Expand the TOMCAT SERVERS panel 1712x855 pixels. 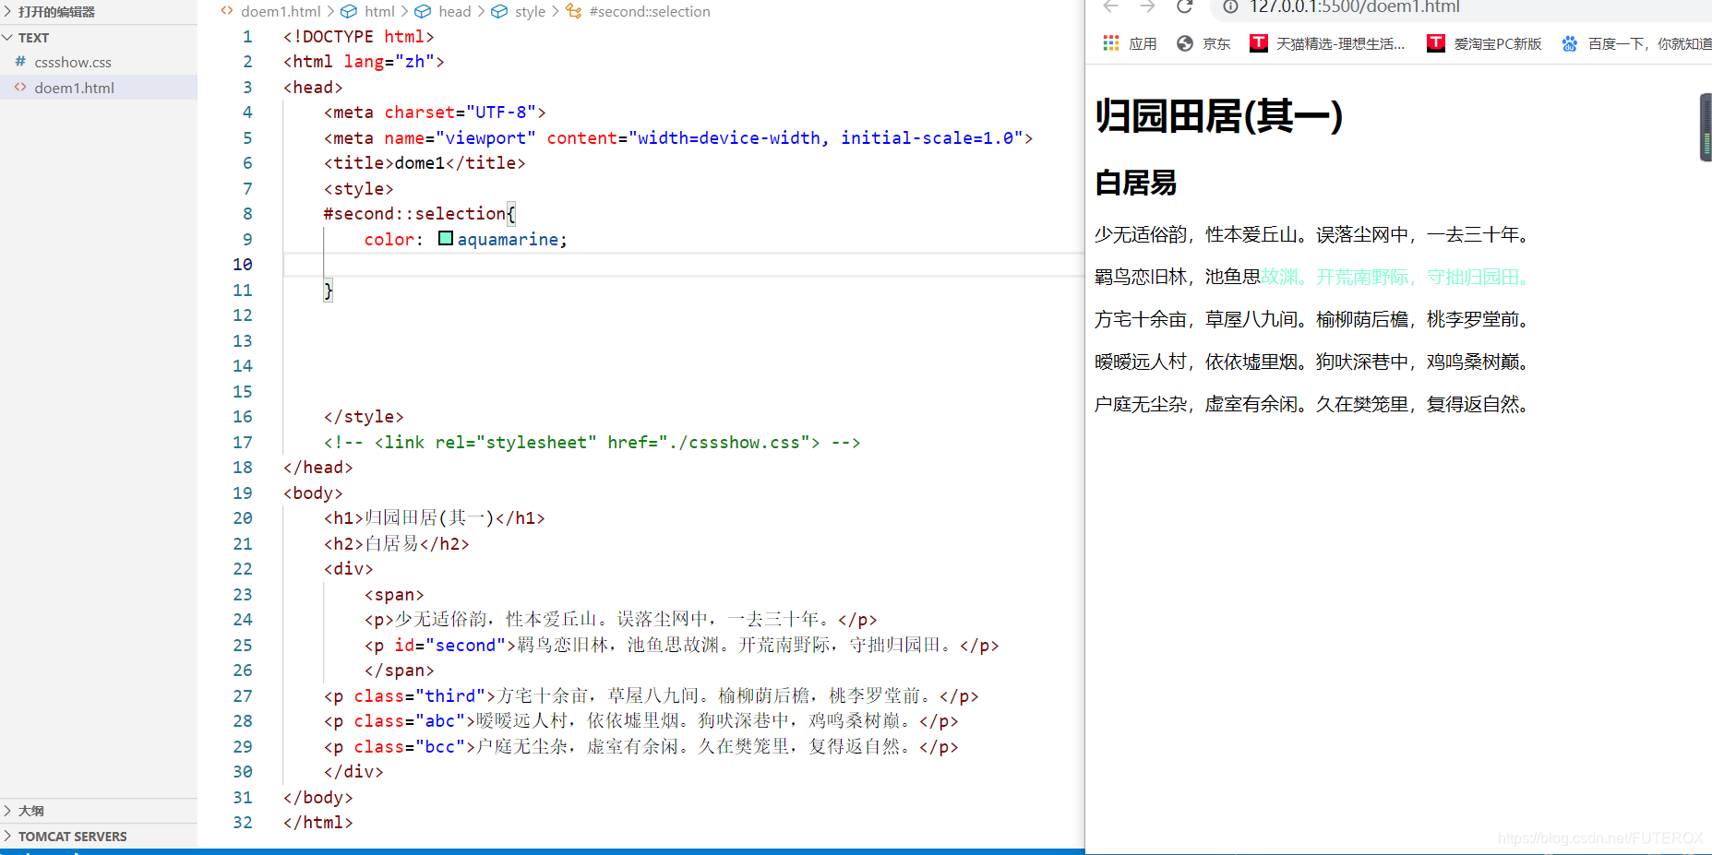[x=7, y=836]
